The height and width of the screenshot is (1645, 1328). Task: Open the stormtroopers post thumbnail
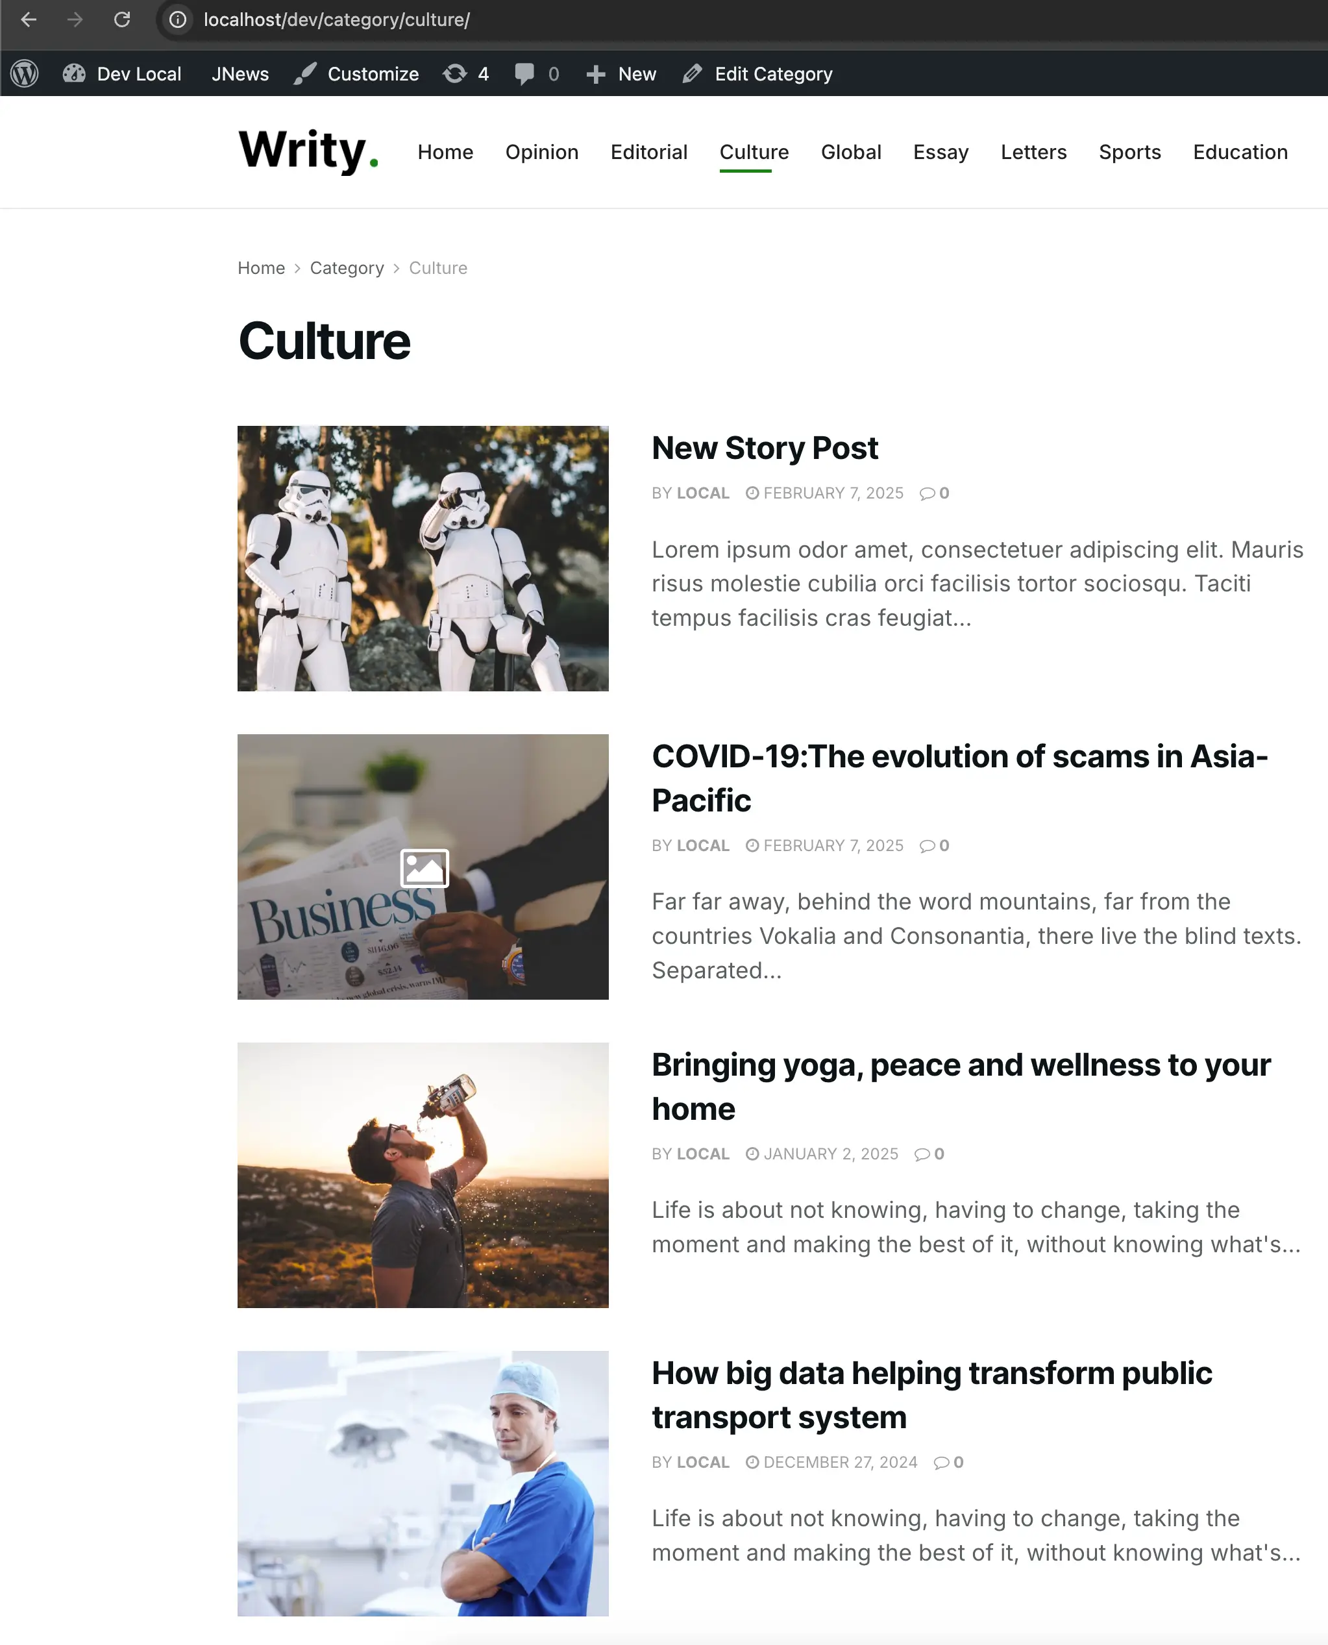tap(423, 558)
